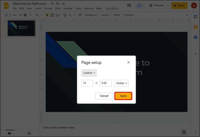200x137 pixels.
Task: Select slide 1 thumbnail in filmstrip
Action: [x=21, y=28]
